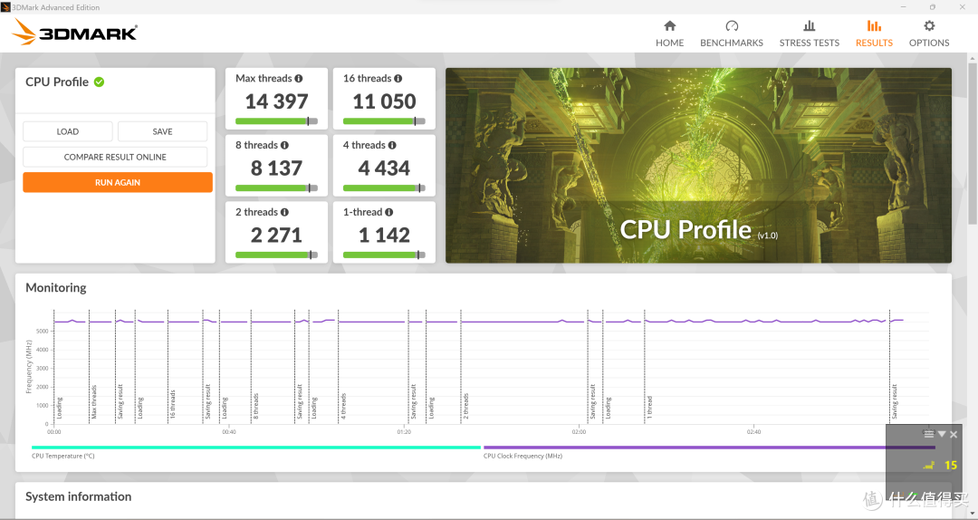Click the 01:20 time label on chart
The height and width of the screenshot is (520, 978).
pyautogui.click(x=404, y=431)
